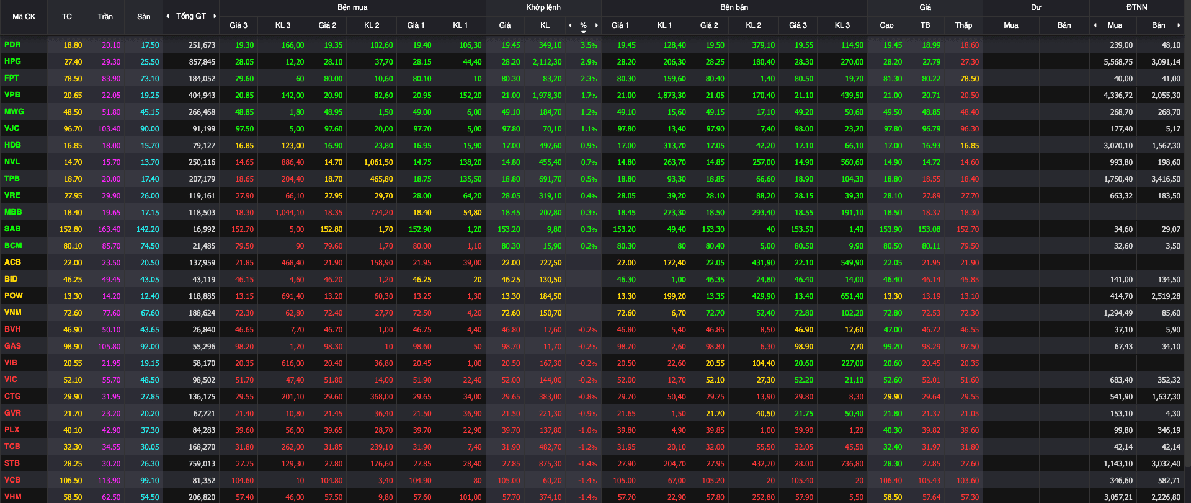Click the Bên bán KL 3 header

pos(842,25)
